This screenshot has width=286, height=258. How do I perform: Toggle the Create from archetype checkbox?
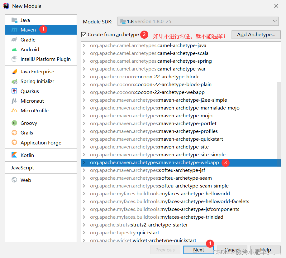point(84,35)
